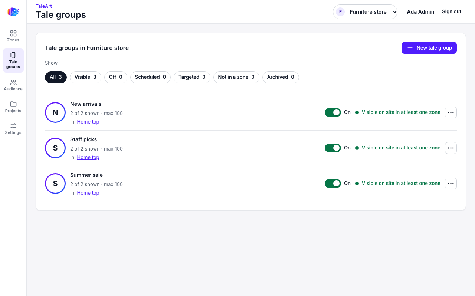
Task: Click the TaleArt logo icon
Action: tap(13, 12)
